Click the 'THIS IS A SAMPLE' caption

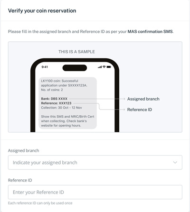(x=76, y=52)
